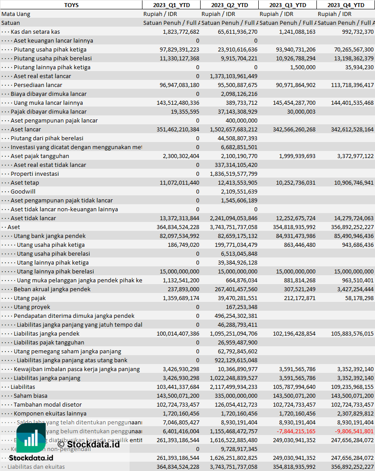
Task: Select Utang lainnya pihak berelasi label
Action: click(x=55, y=272)
